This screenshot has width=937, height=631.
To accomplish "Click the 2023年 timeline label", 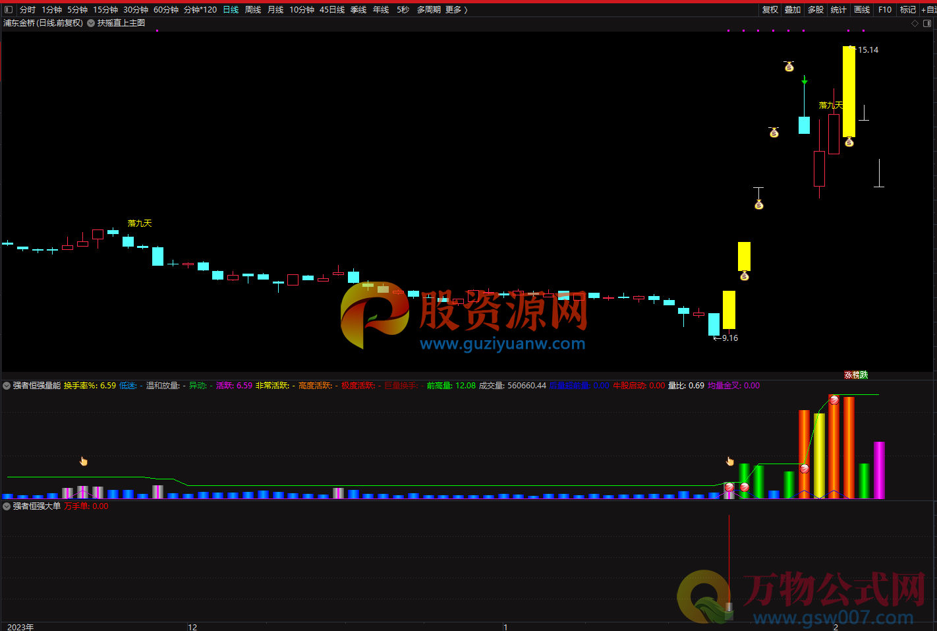I will 20,627.
